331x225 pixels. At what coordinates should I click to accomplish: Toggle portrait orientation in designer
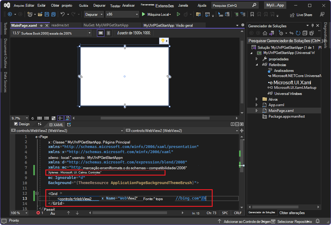[108, 33]
